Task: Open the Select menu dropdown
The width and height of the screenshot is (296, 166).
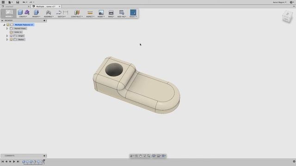Action: coord(133,17)
